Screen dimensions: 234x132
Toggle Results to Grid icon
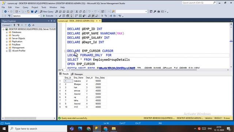[93, 16]
